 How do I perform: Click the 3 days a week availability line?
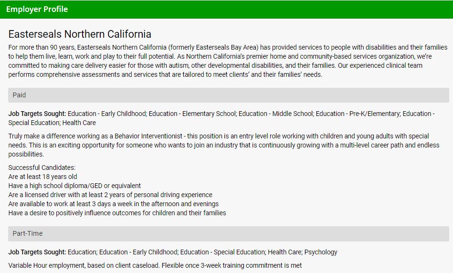(113, 204)
